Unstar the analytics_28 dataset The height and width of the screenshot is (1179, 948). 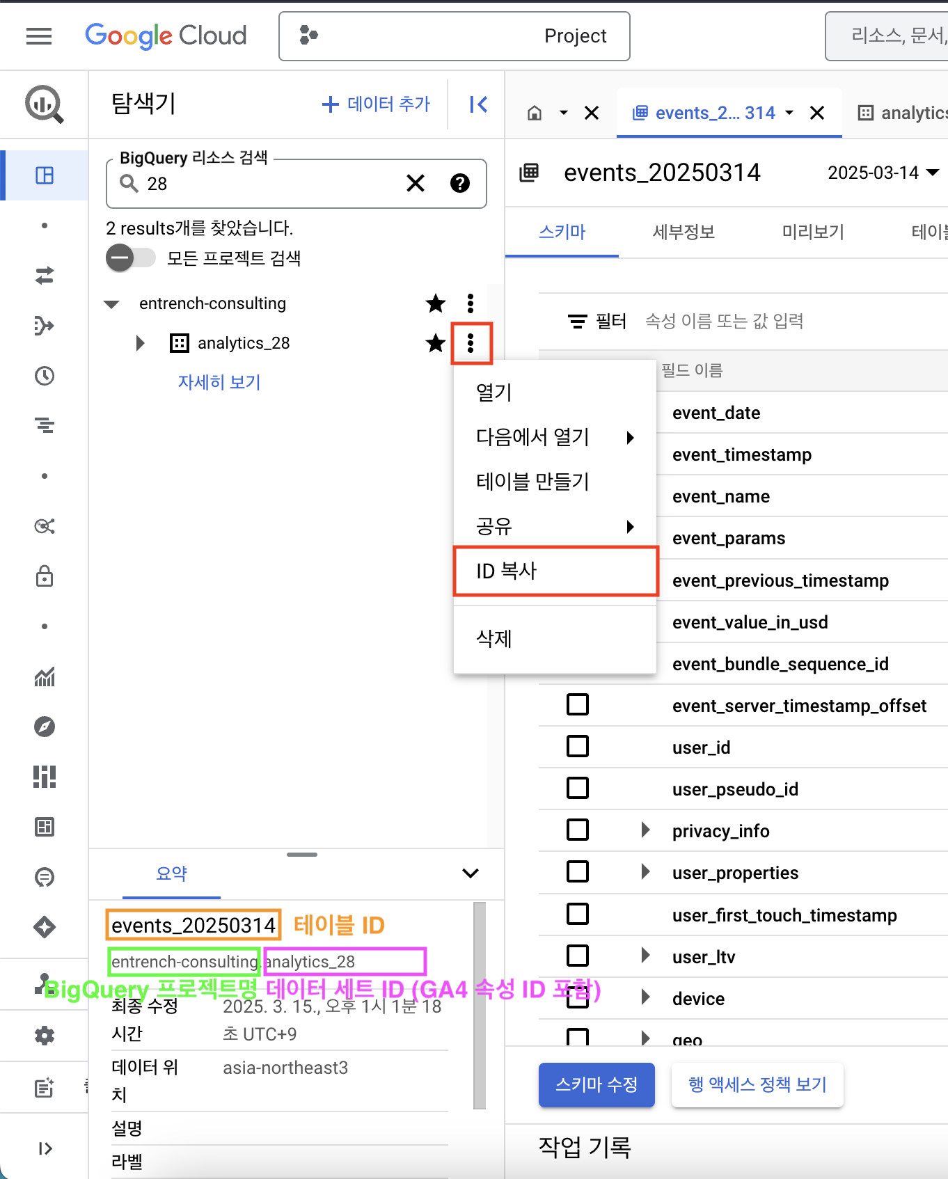click(x=436, y=343)
